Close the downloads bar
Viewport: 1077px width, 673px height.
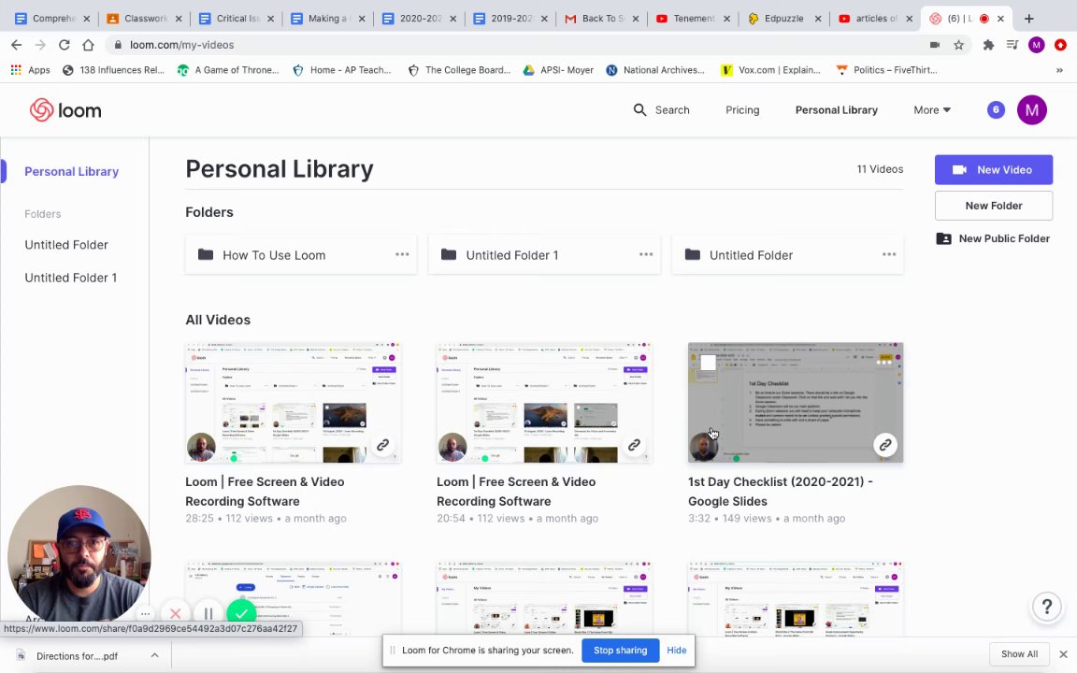pyautogui.click(x=1063, y=653)
